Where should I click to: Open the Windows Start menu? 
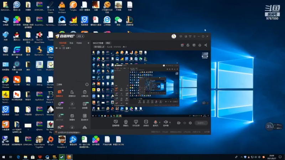4,157
